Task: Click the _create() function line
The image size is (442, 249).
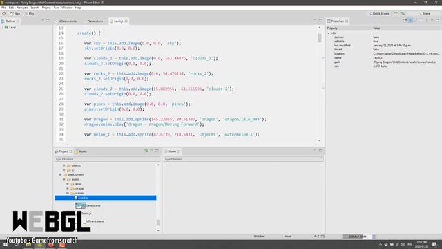Action: (x=88, y=33)
